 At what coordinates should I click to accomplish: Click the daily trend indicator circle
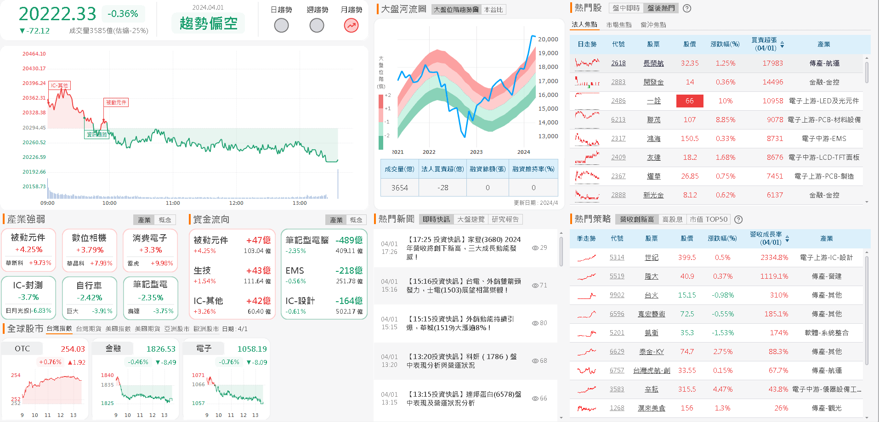pos(281,25)
